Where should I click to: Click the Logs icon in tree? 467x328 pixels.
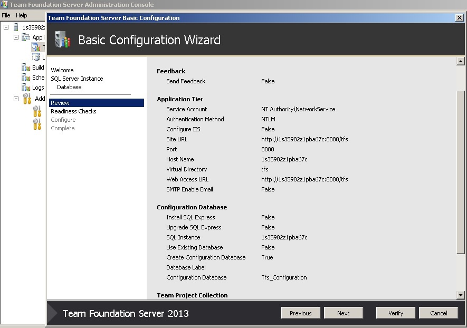(x=26, y=88)
